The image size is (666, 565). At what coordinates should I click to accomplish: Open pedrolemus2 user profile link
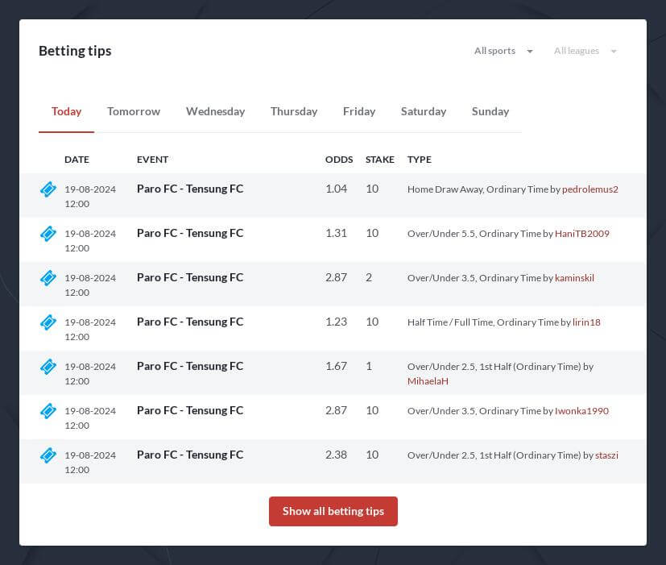coord(590,189)
